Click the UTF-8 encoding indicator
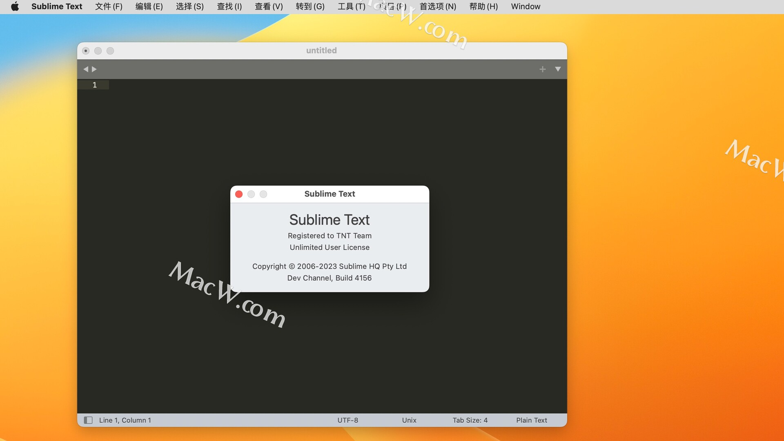 point(347,419)
